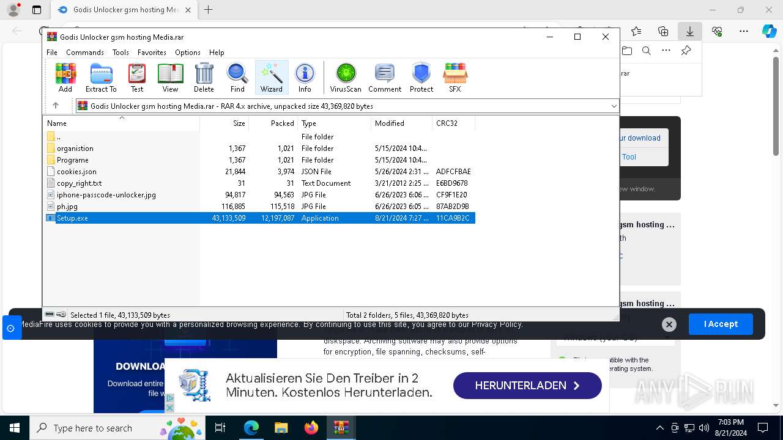Select iphone-passcode-unlocker.jpg file
This screenshot has width=783, height=440.
point(259,195)
